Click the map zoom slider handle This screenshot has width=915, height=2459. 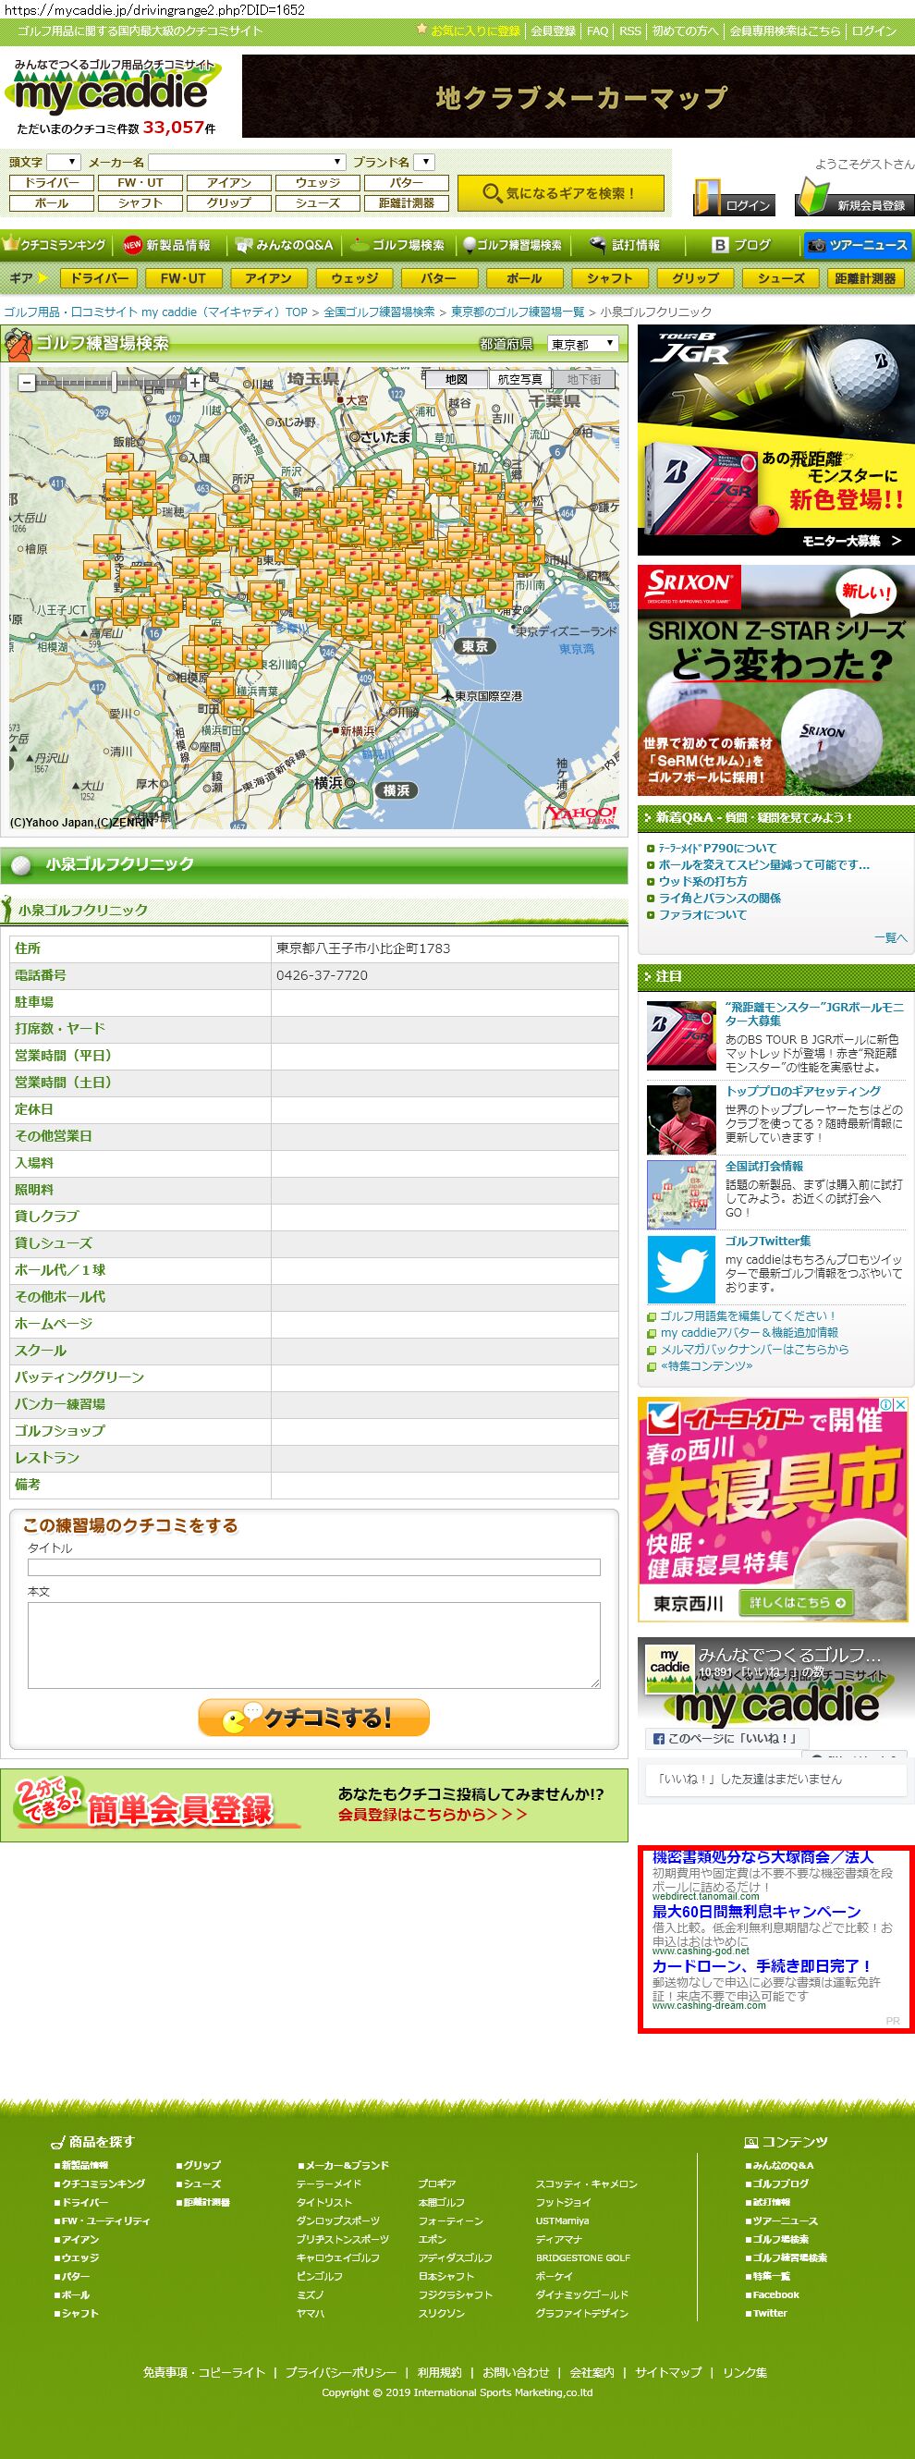(x=113, y=383)
